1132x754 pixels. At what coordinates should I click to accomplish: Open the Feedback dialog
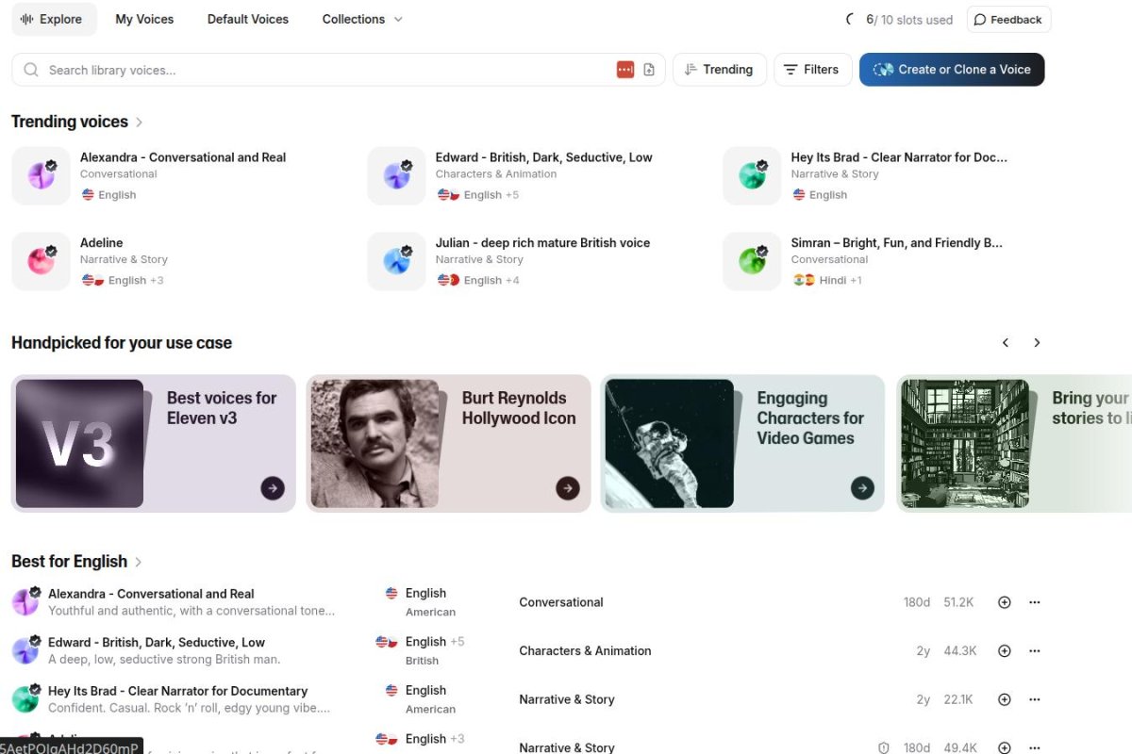coord(1008,19)
